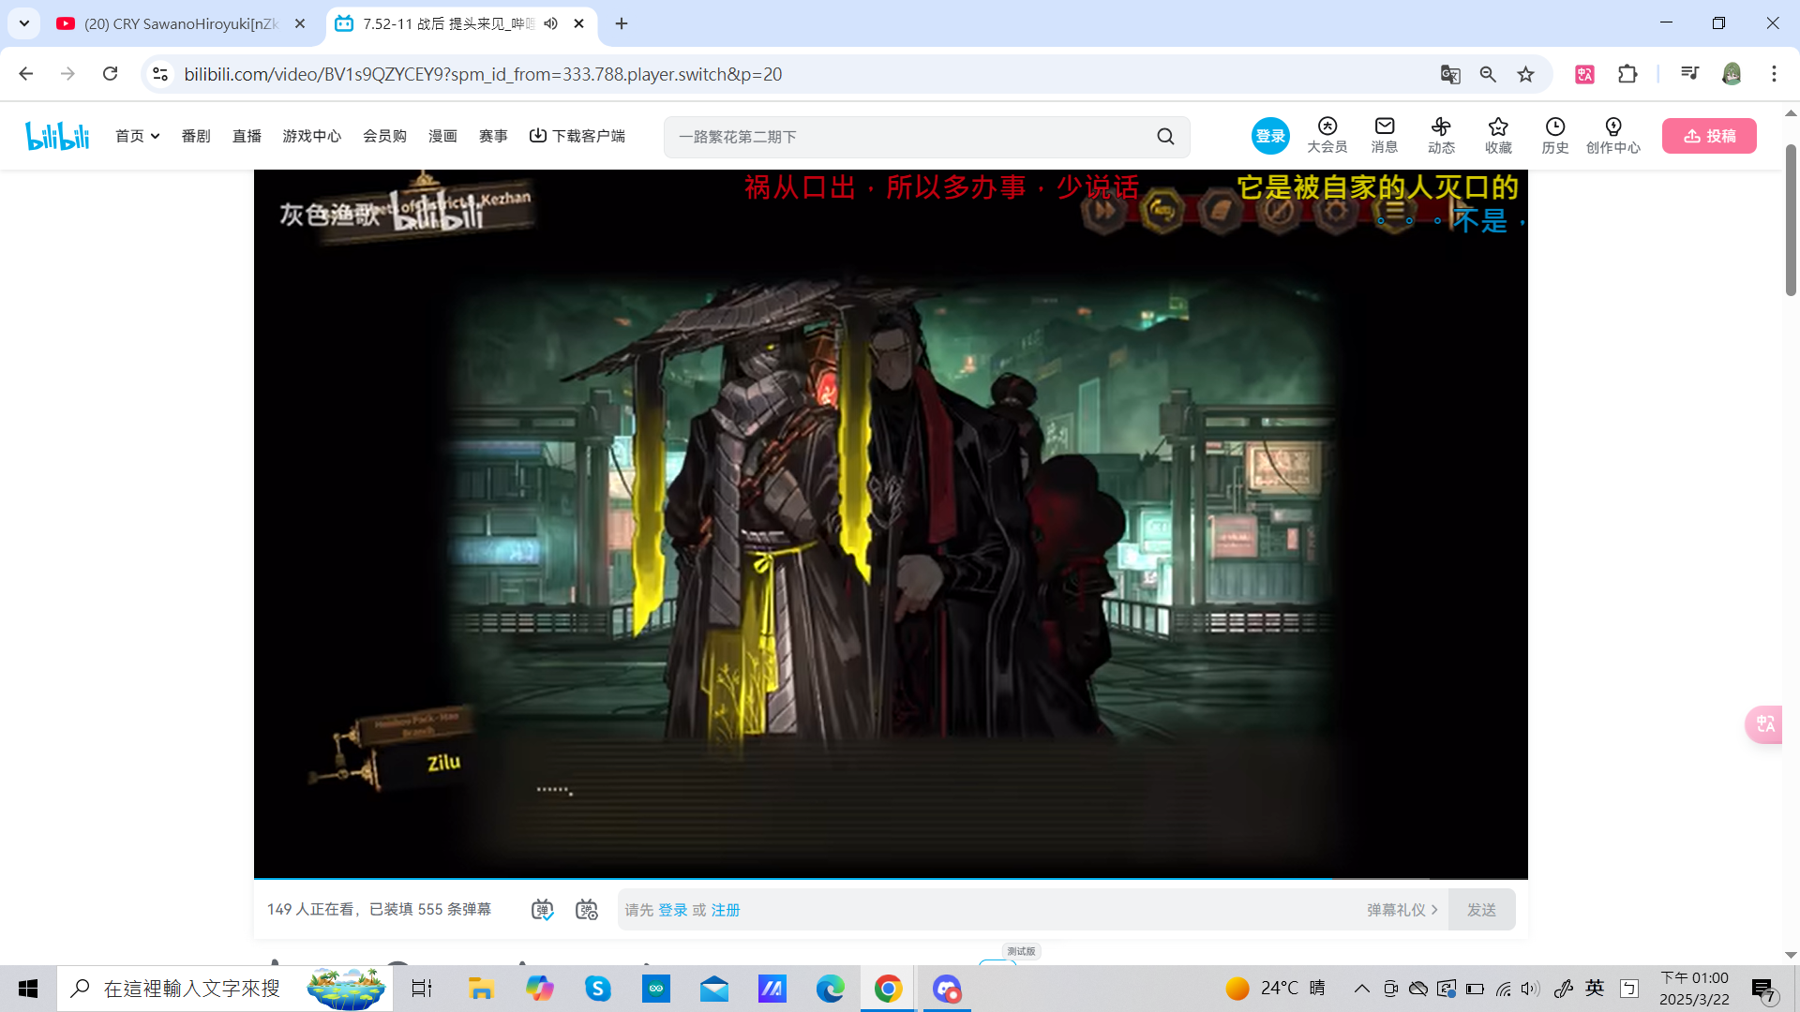The image size is (1800, 1012).
Task: Open the 赛事 nav item
Action: pos(493,136)
